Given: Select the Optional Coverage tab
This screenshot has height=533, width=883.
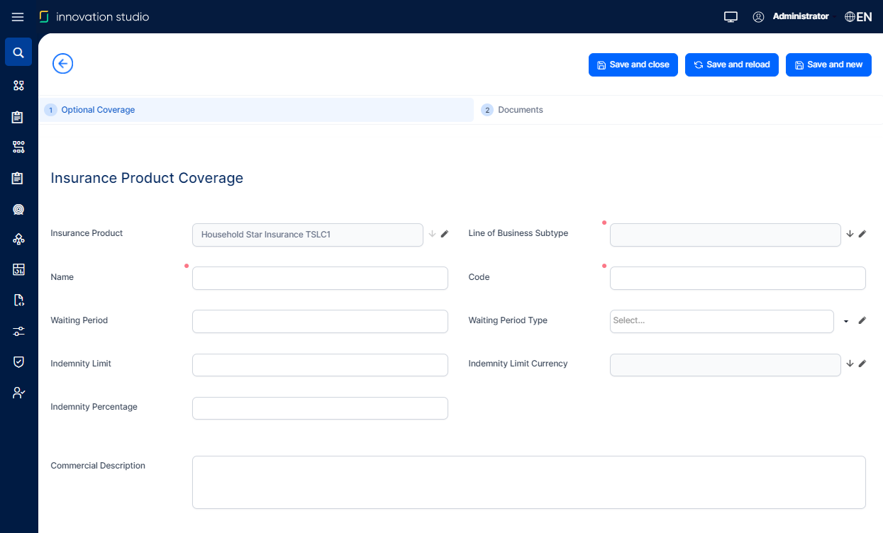Looking at the screenshot, I should 98,110.
